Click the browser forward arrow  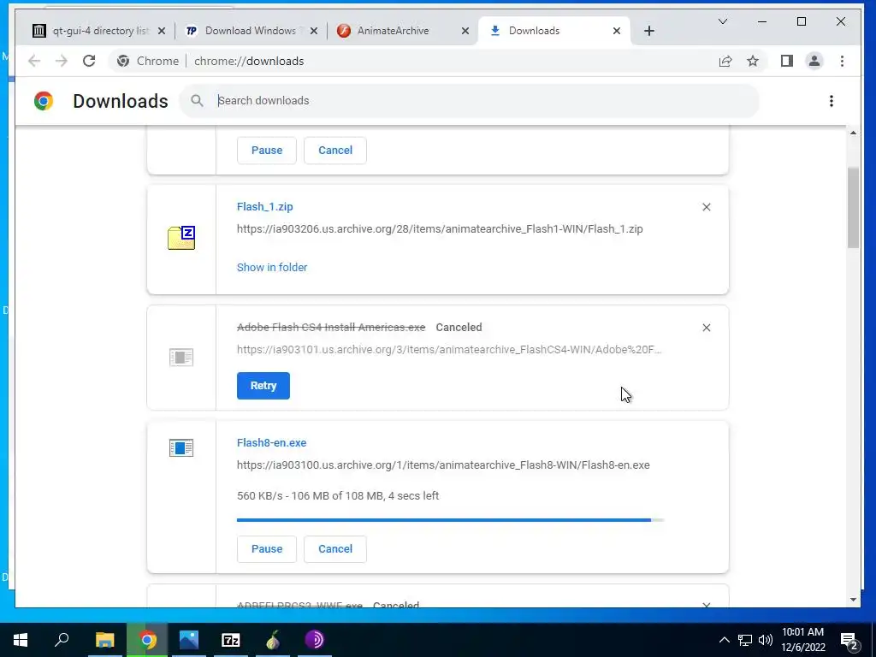click(62, 61)
